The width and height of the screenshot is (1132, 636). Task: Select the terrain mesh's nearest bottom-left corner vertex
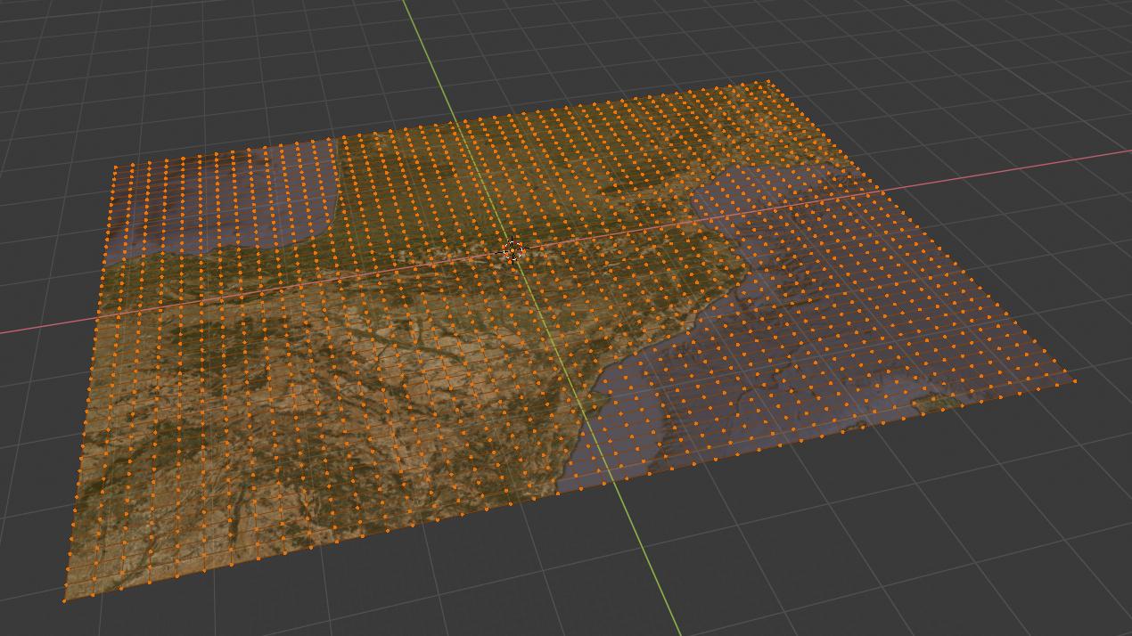pyautogui.click(x=64, y=599)
